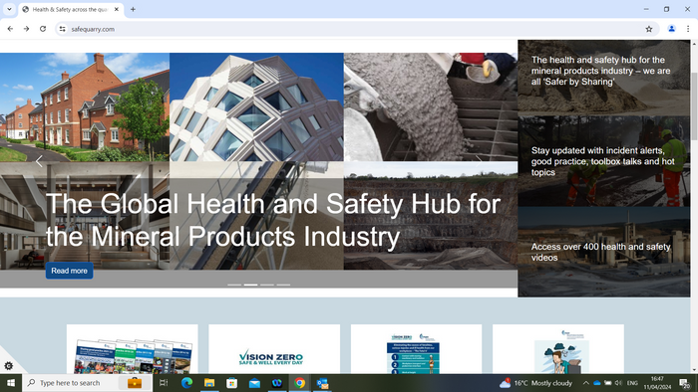Bookmark this page with the star icon
Viewport: 698px width, 392px height.
pos(648,29)
